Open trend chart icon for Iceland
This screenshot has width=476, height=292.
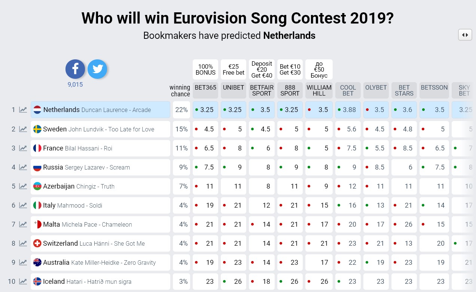pos(23,282)
